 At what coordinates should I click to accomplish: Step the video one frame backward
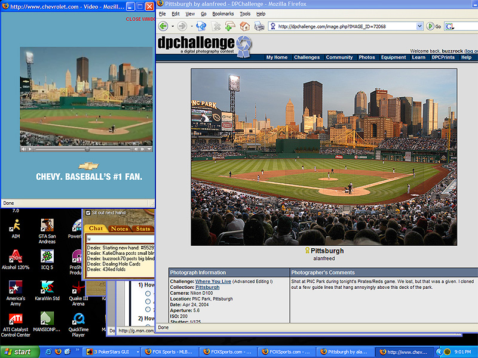[x=136, y=149]
